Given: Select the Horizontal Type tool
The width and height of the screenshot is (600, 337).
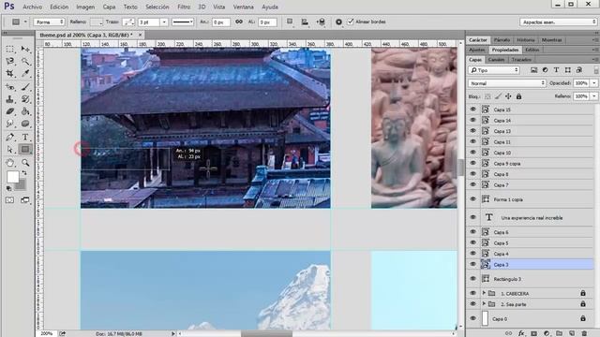Looking at the screenshot, I should (x=25, y=137).
